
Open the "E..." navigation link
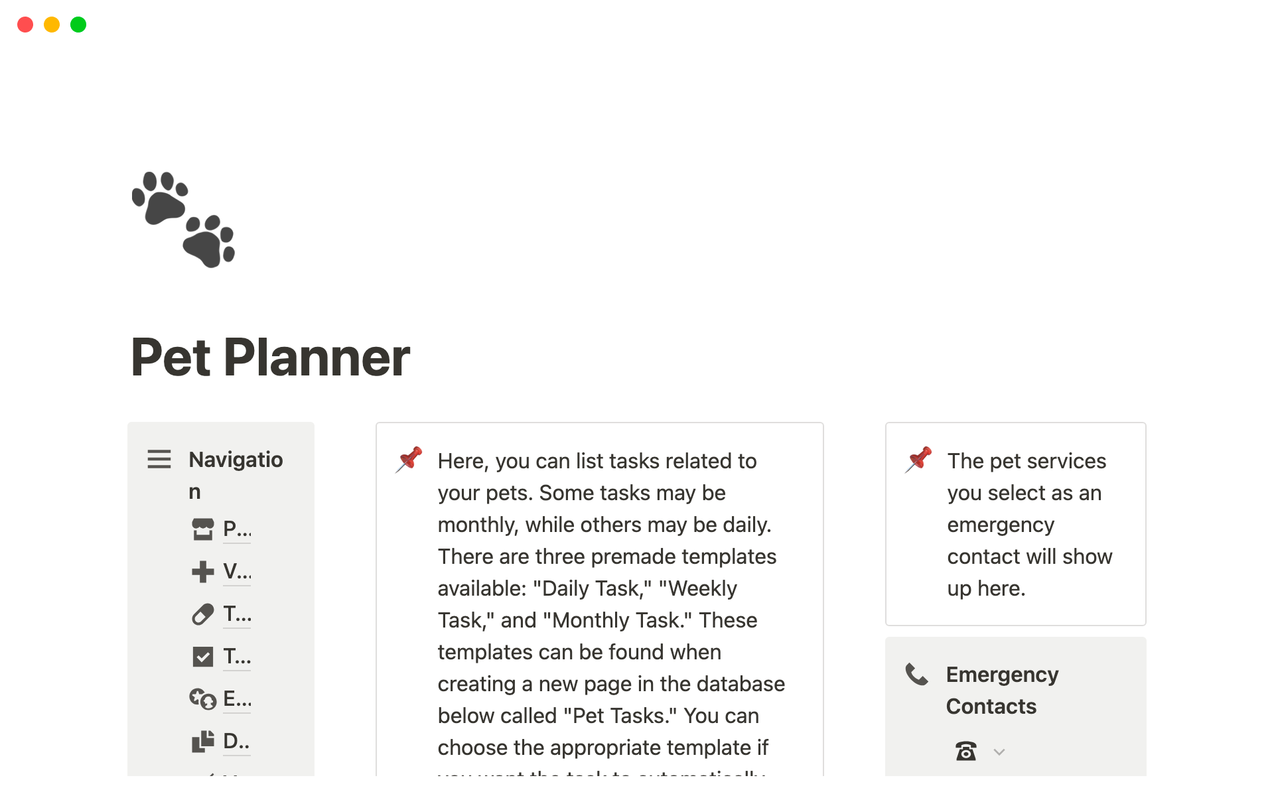[x=237, y=699]
